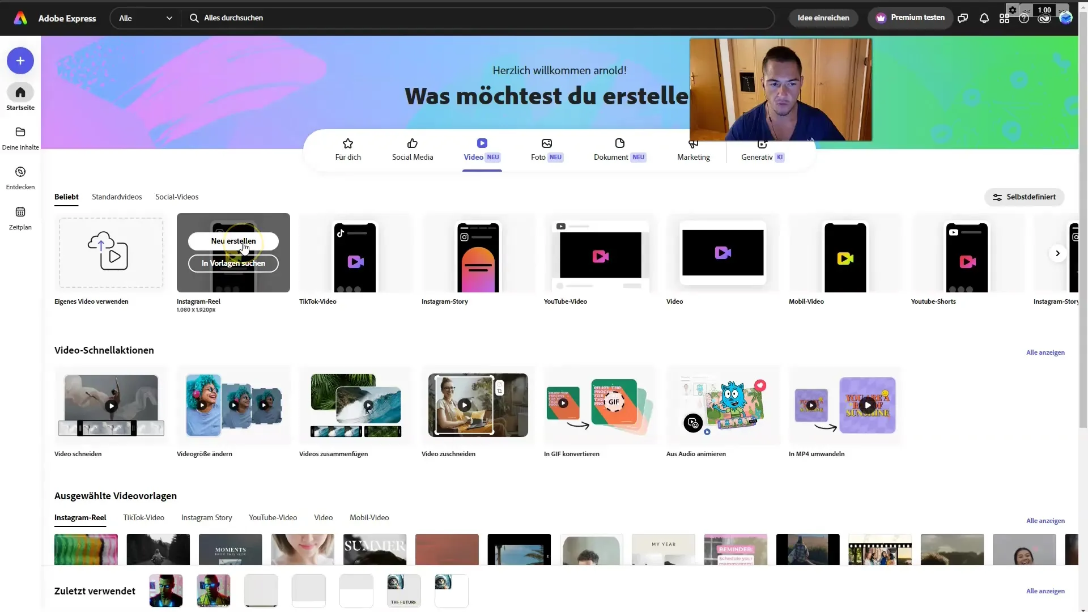
Task: Open the Adobe Express logo home
Action: (x=20, y=18)
